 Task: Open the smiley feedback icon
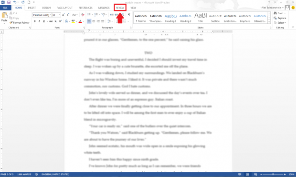tap(293, 8)
